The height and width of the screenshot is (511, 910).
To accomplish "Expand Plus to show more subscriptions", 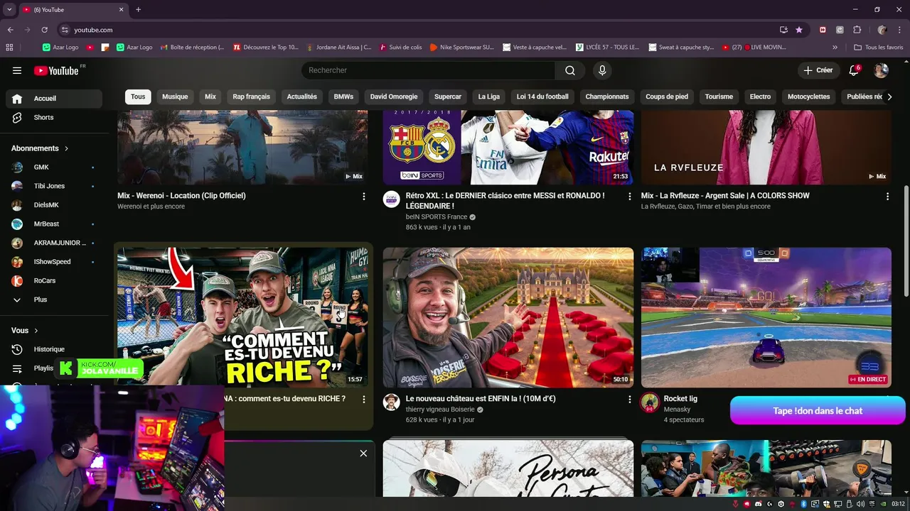I will [x=54, y=300].
